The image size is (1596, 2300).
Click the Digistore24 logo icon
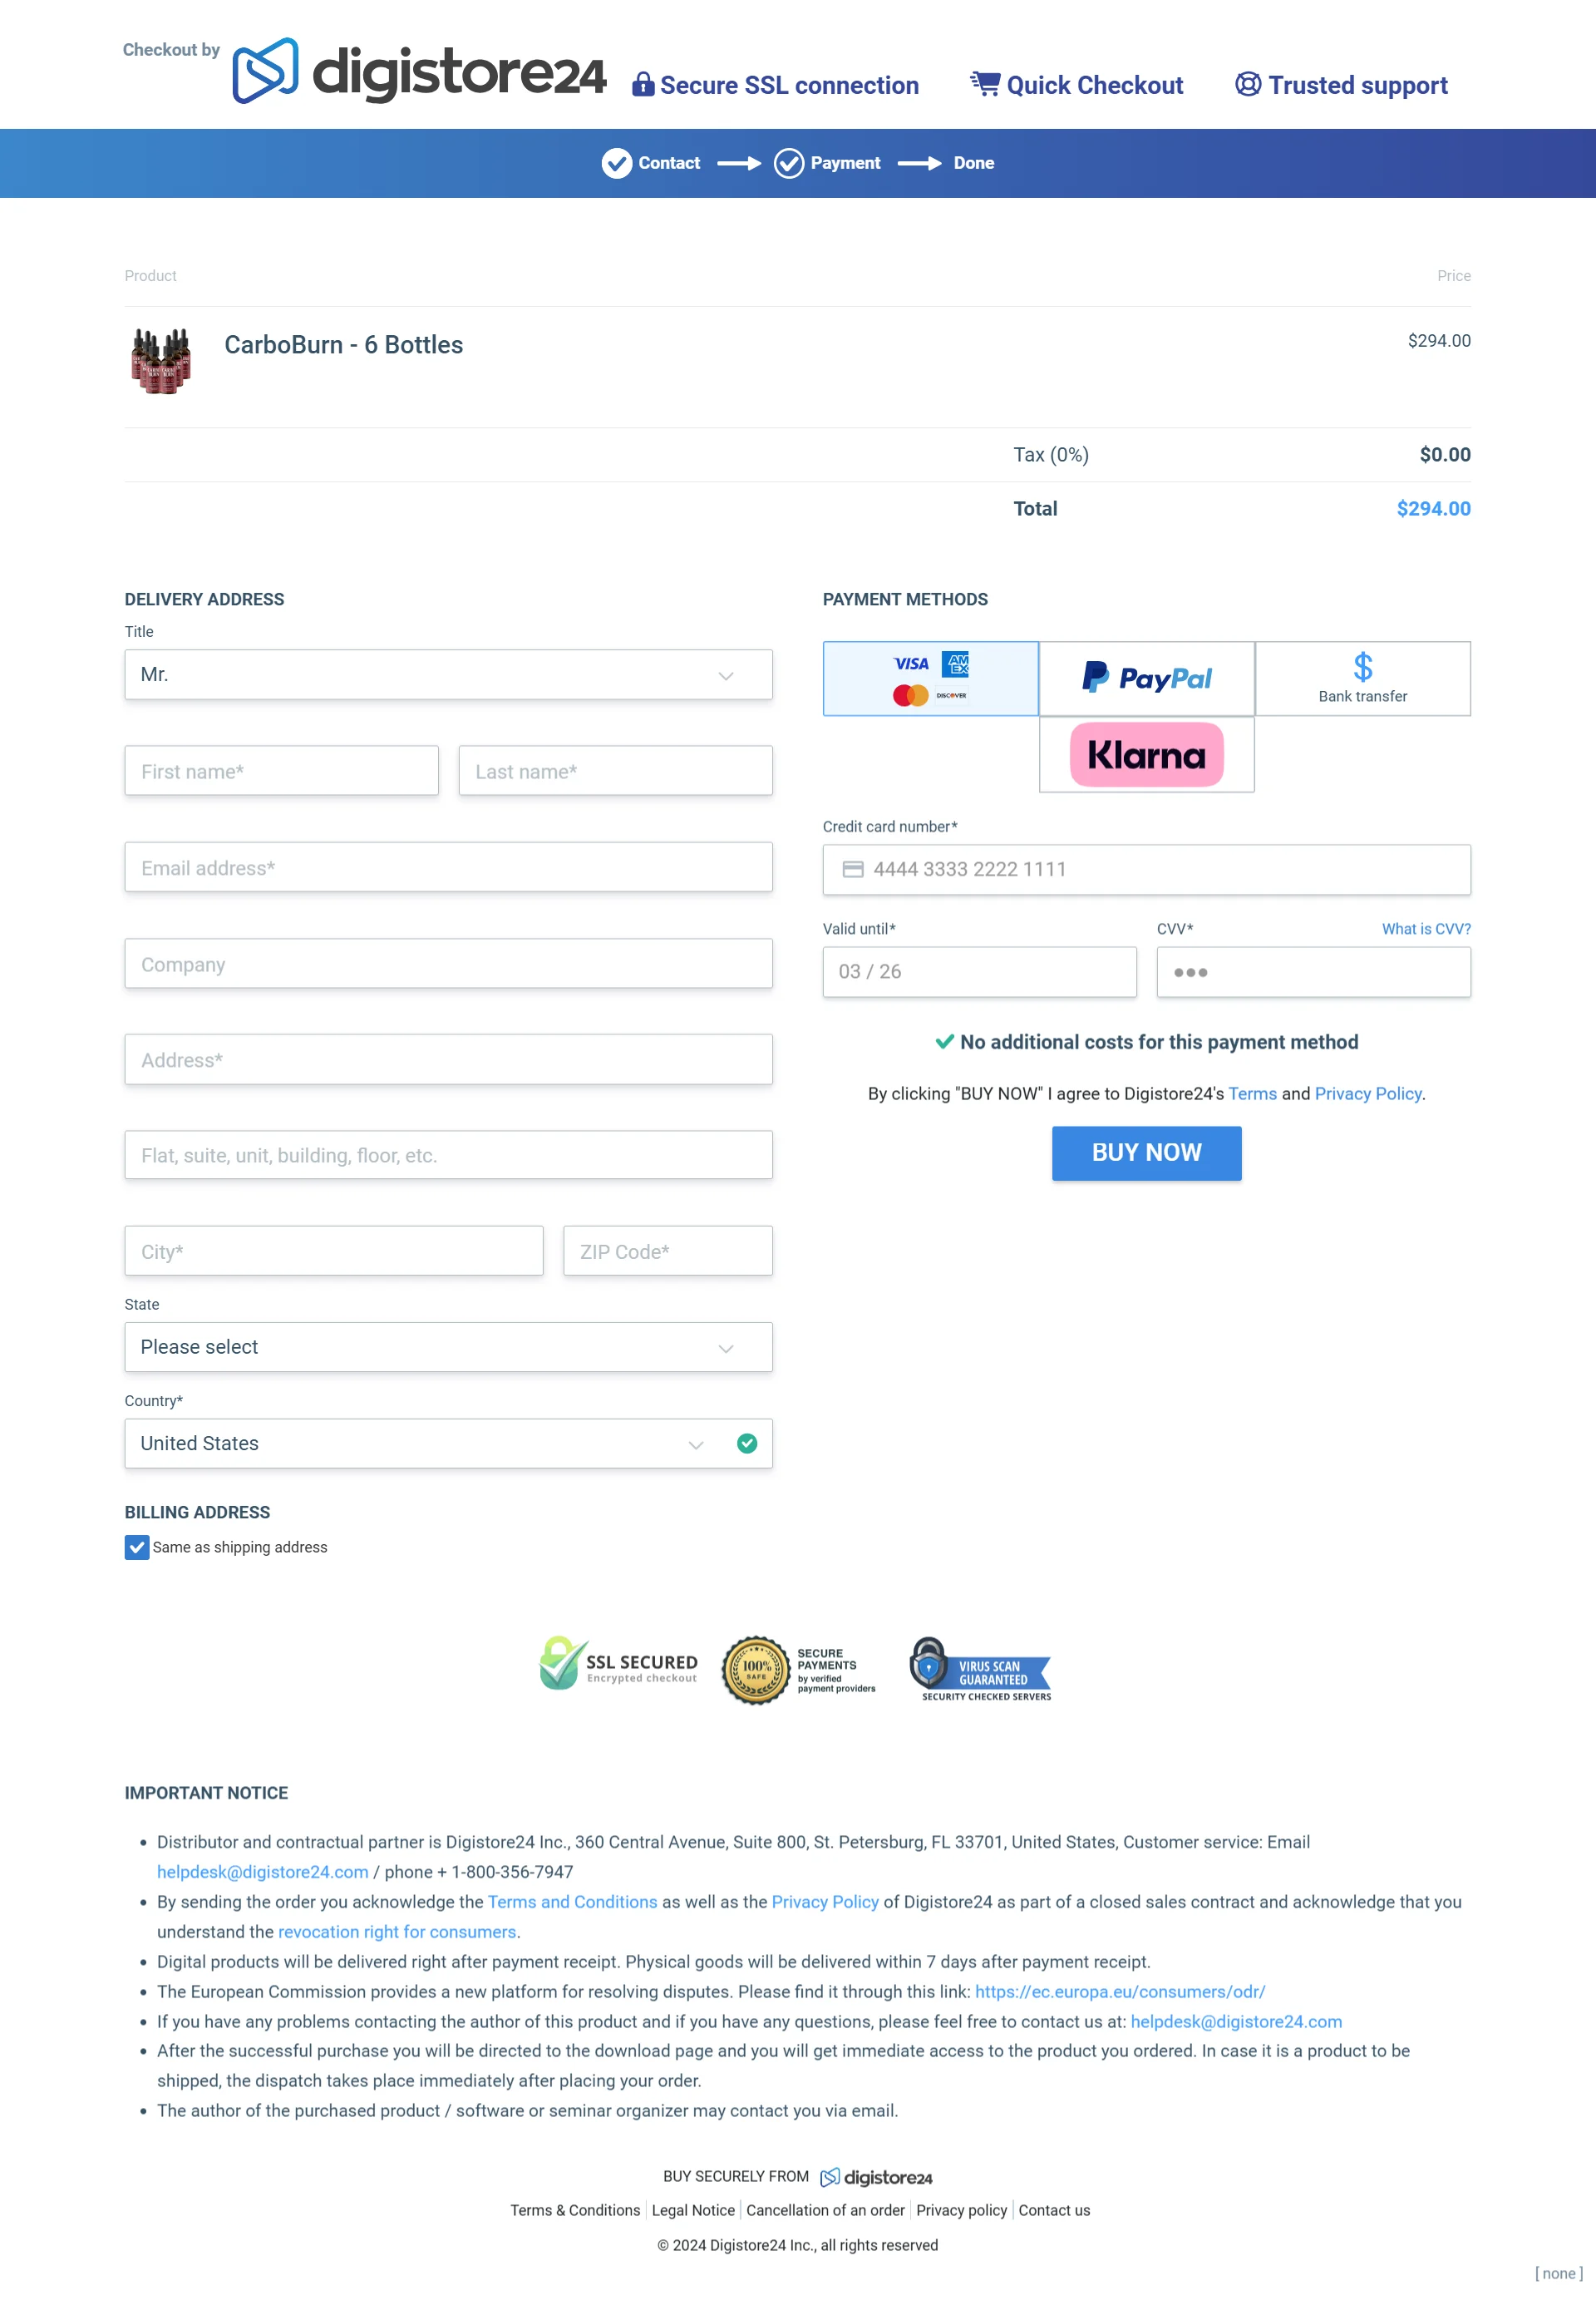pyautogui.click(x=271, y=68)
